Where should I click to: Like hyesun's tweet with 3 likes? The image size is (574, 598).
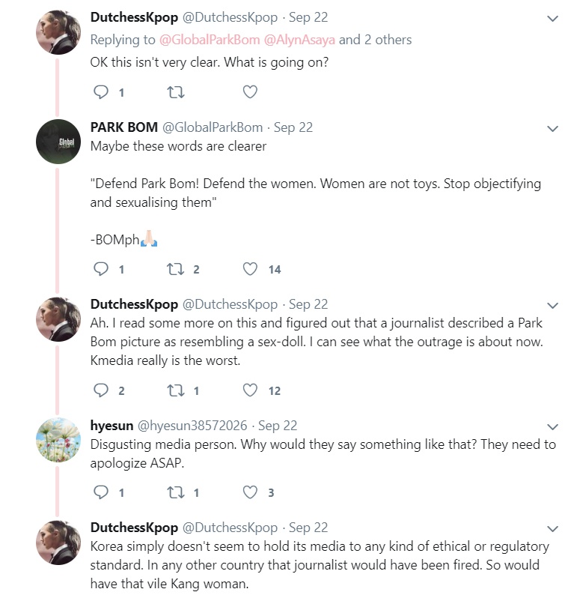tap(251, 492)
